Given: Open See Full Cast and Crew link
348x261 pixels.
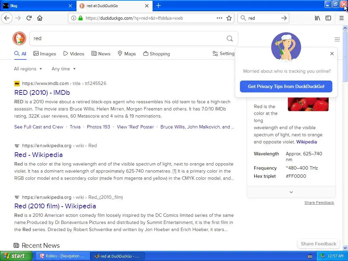Looking at the screenshot, I should pyautogui.click(x=39, y=127).
